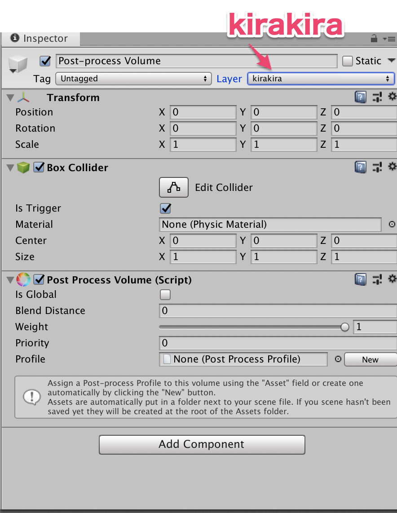397x513 pixels.
Task: Click the Add Component button
Action: coord(202,444)
